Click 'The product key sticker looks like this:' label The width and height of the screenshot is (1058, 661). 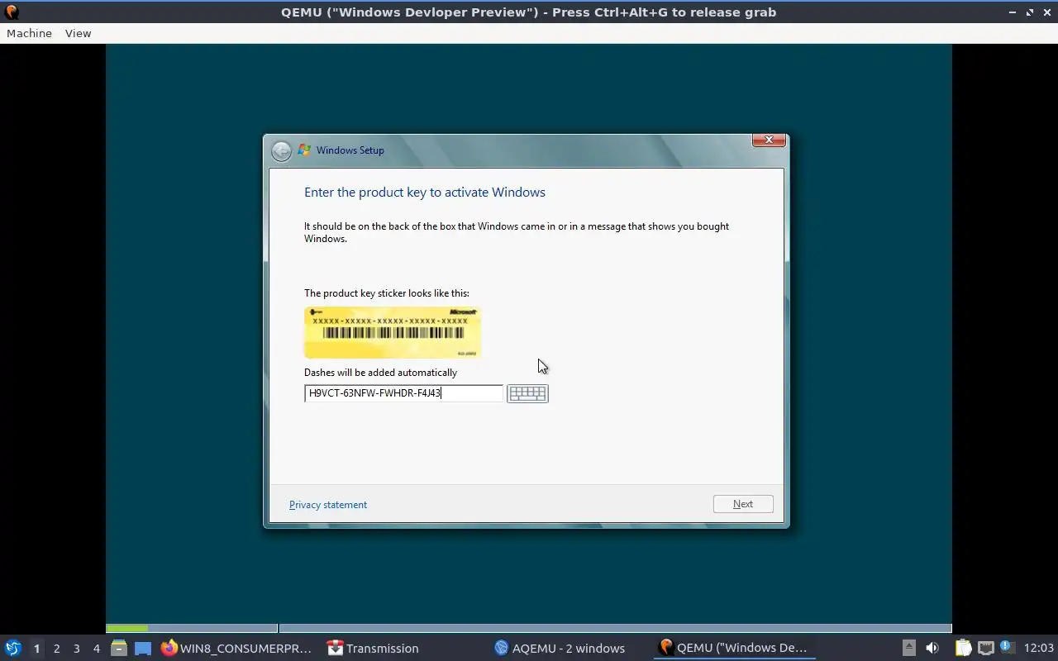(387, 293)
